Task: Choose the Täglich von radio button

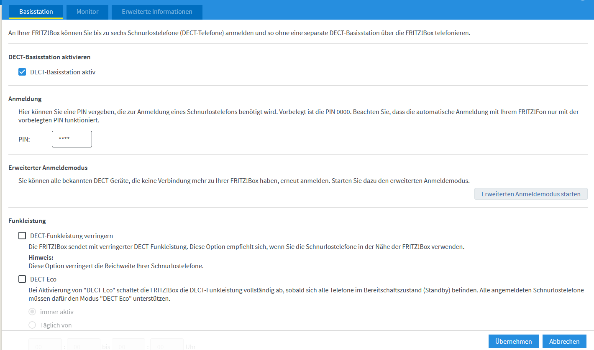Action: coord(32,325)
